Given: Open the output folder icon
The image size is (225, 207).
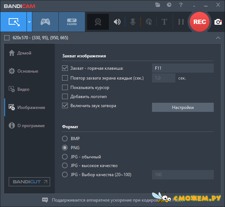Looking at the screenshot, I should point(157,5).
